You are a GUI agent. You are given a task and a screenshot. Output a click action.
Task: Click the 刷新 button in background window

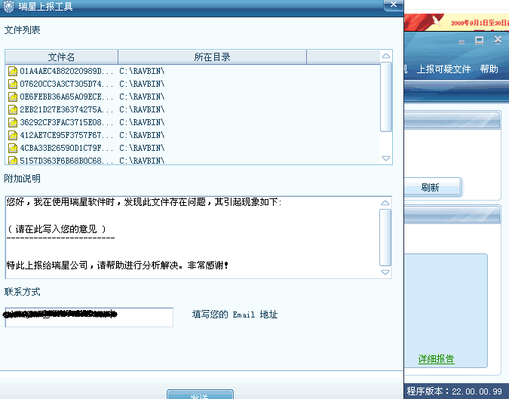pos(432,187)
